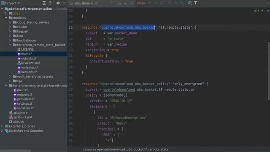This screenshot has height=152, width=270.
Task: Open main.tf under terraform-remote-state-bucket-create
Action: coord(22,90)
